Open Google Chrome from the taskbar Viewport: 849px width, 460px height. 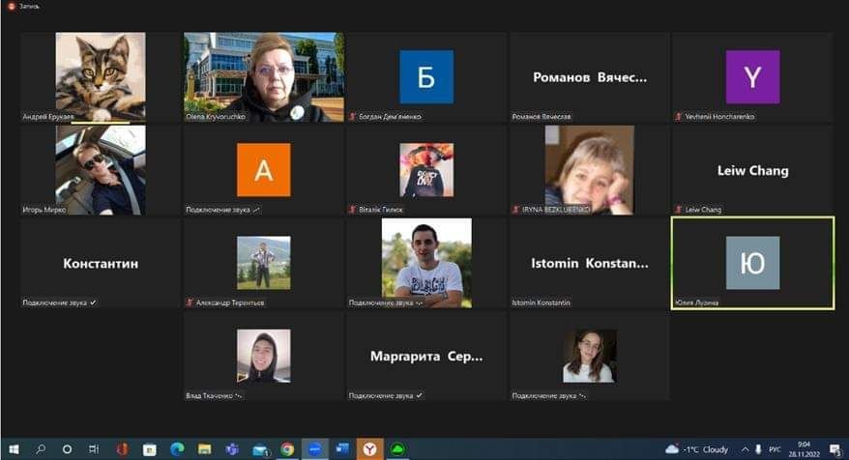tap(287, 449)
